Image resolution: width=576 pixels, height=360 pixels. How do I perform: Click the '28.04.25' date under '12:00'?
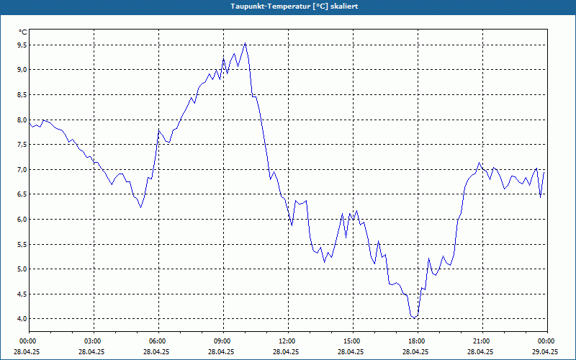pos(286,351)
